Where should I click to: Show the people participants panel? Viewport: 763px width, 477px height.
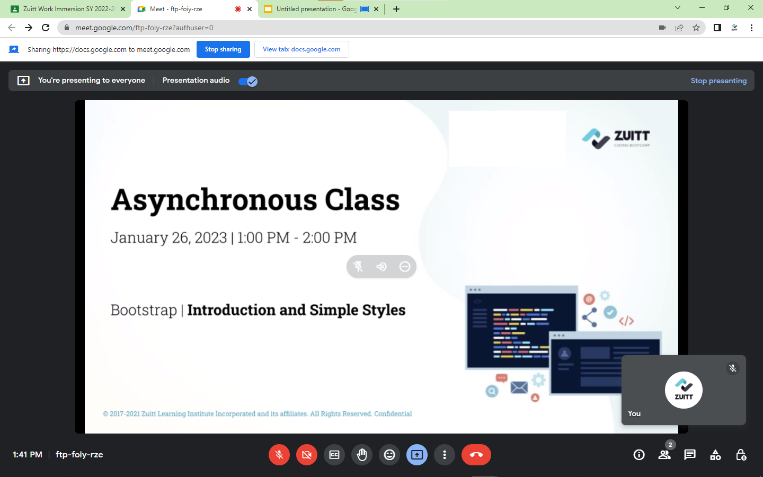click(x=664, y=455)
